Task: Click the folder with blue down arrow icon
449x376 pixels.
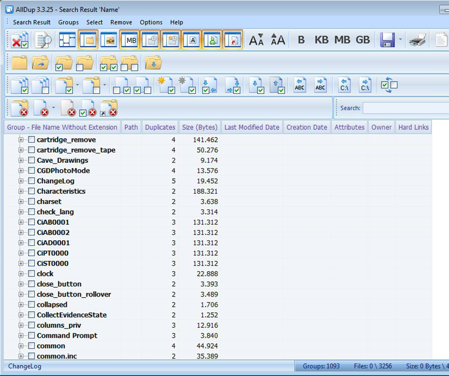Action: pyautogui.click(x=154, y=63)
